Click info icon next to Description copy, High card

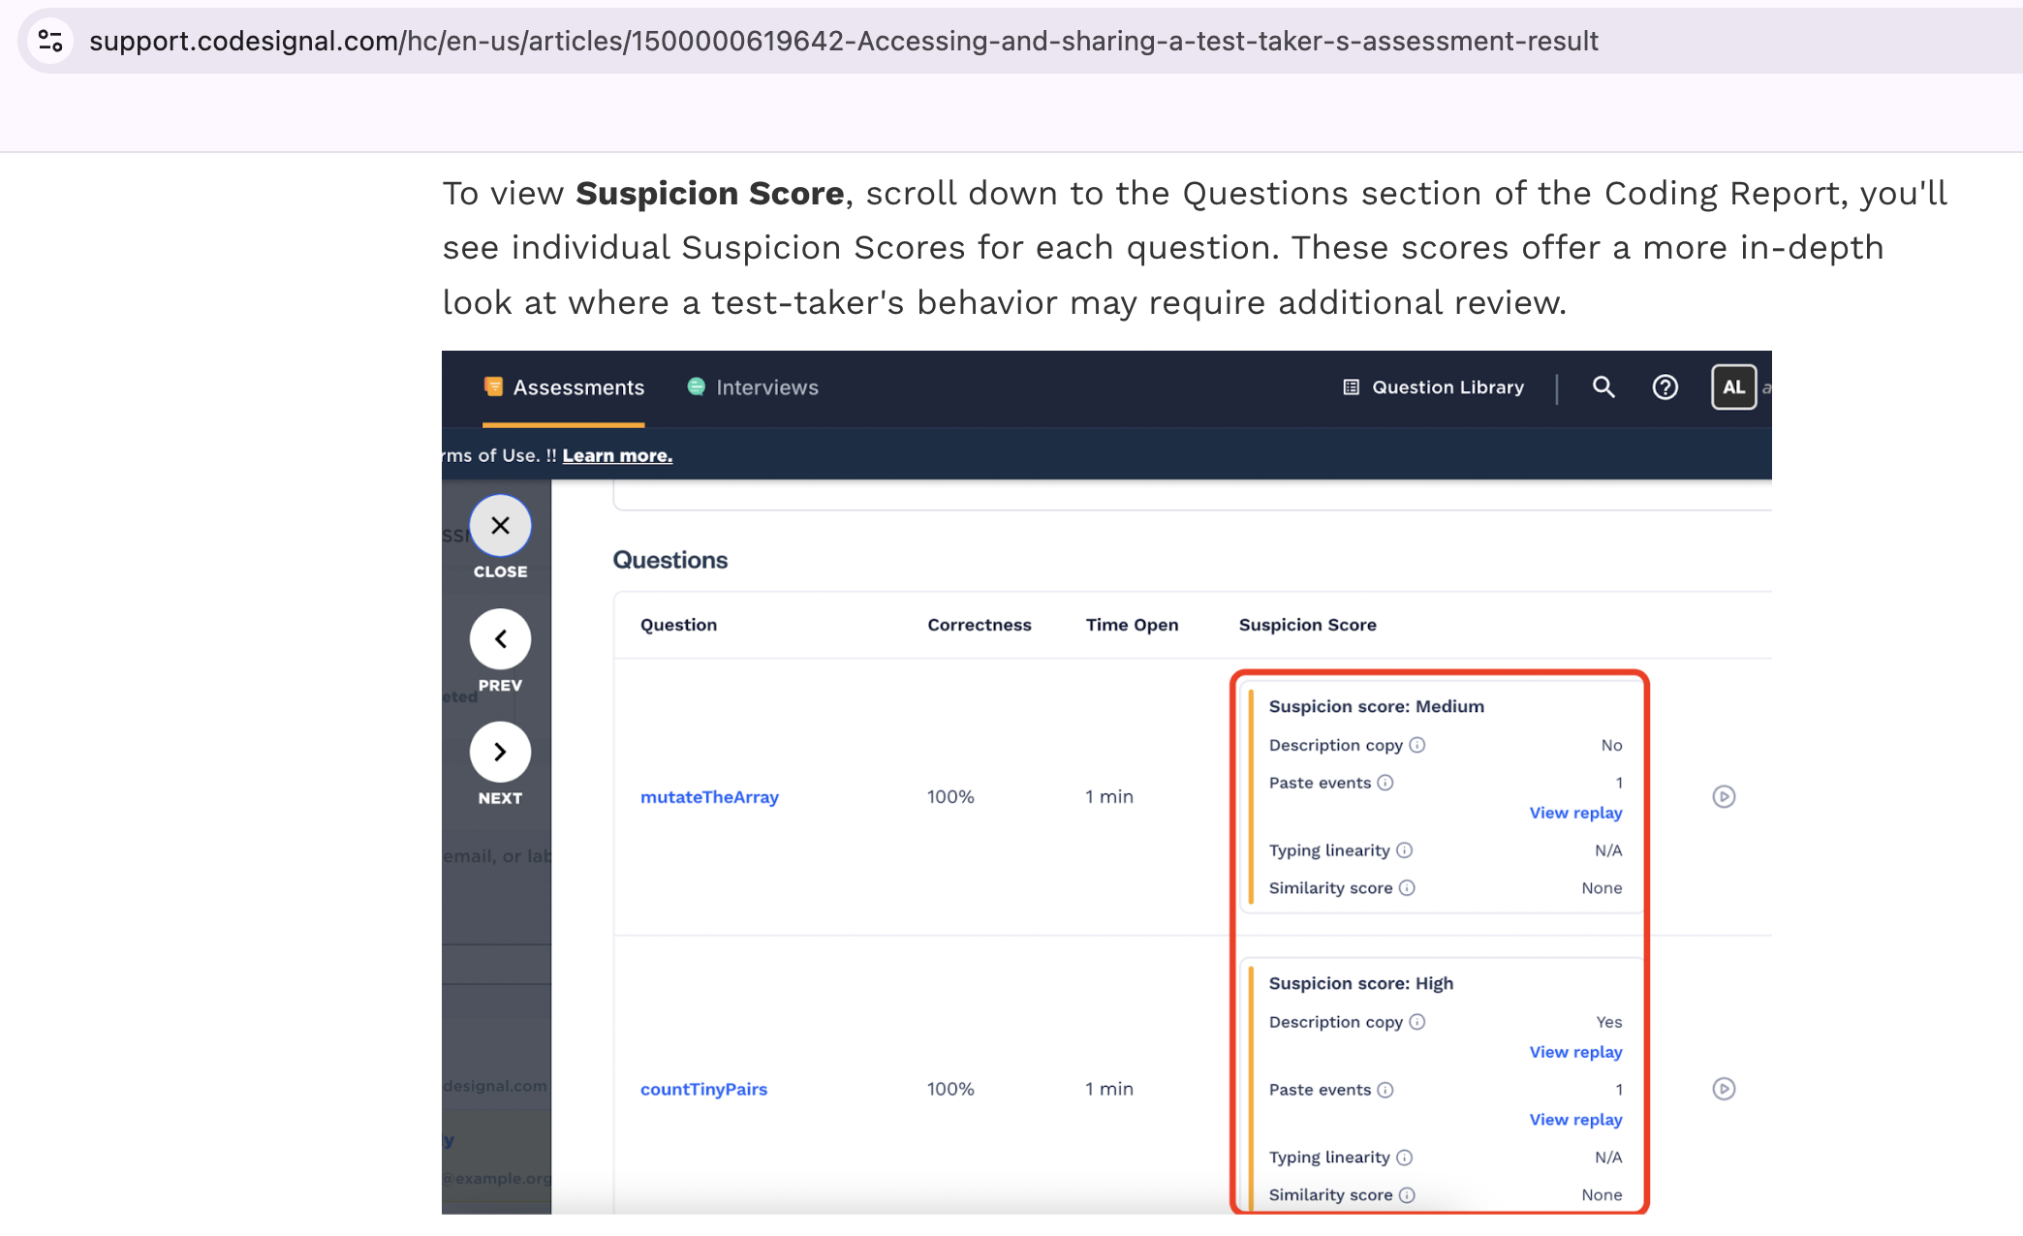pos(1417,1022)
